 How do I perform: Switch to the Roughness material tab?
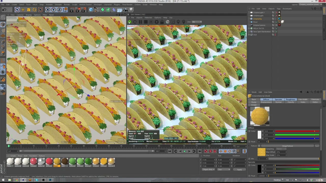click(291, 99)
